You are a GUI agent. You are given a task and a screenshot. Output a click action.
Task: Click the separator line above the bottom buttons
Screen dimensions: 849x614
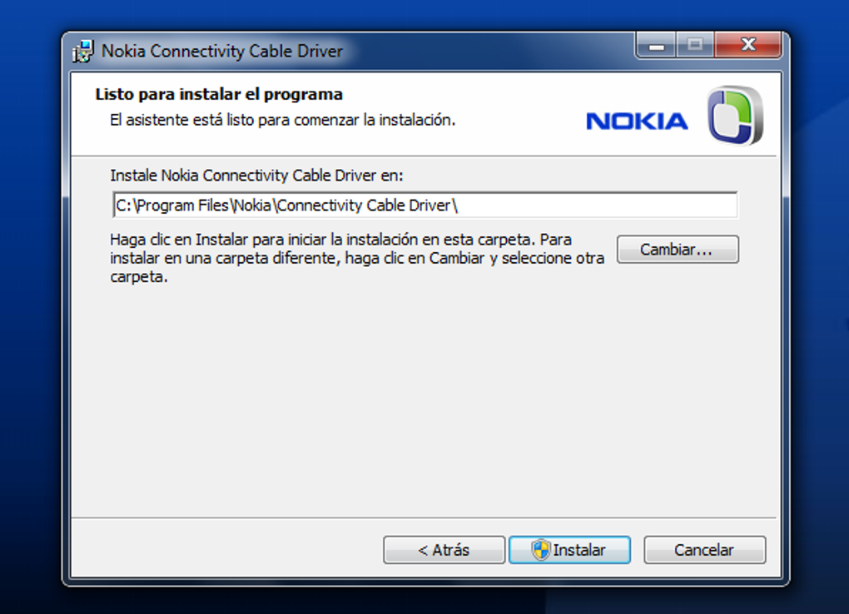coord(424,518)
